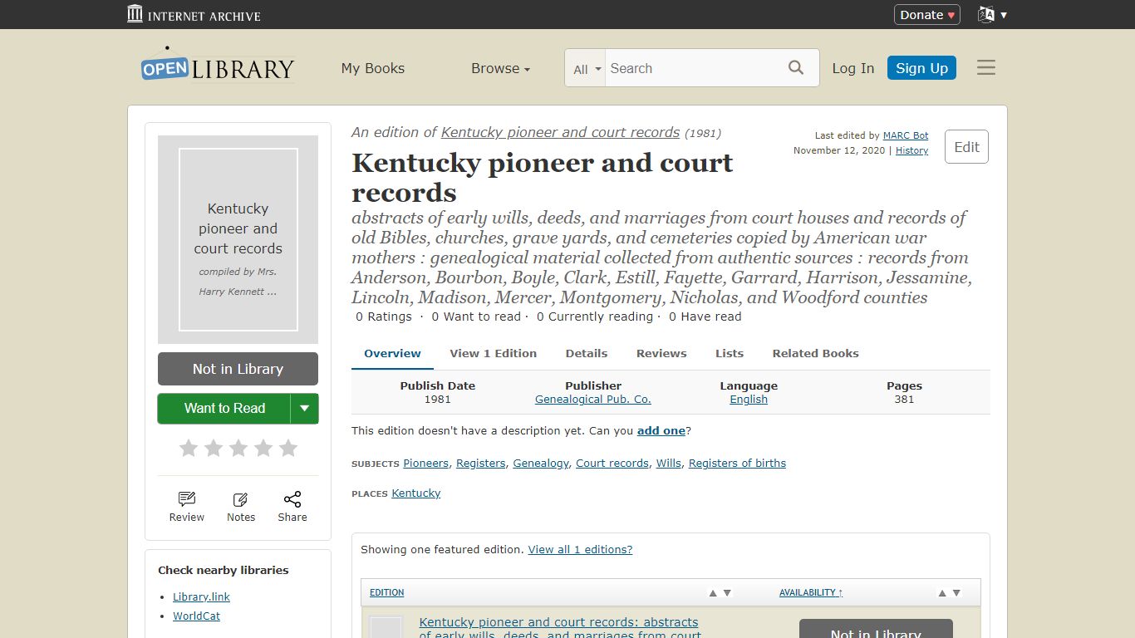Open the Kentucky place link
The image size is (1135, 638).
click(x=415, y=493)
